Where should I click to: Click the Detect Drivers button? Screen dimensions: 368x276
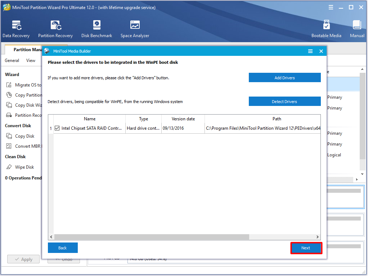284,101
